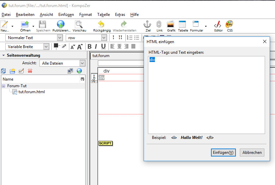
Task: Click the Öffnen toolbar icon
Action: tap(25, 24)
